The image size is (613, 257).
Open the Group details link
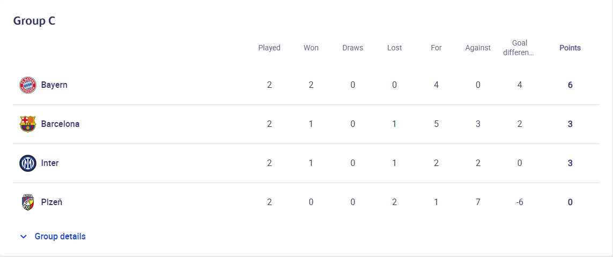[60, 236]
